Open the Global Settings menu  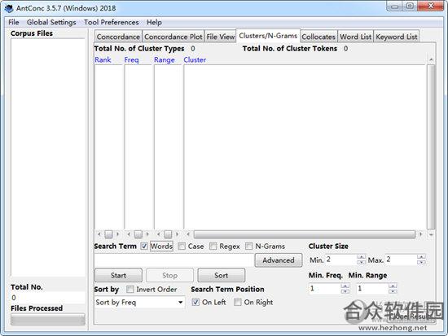pos(51,22)
